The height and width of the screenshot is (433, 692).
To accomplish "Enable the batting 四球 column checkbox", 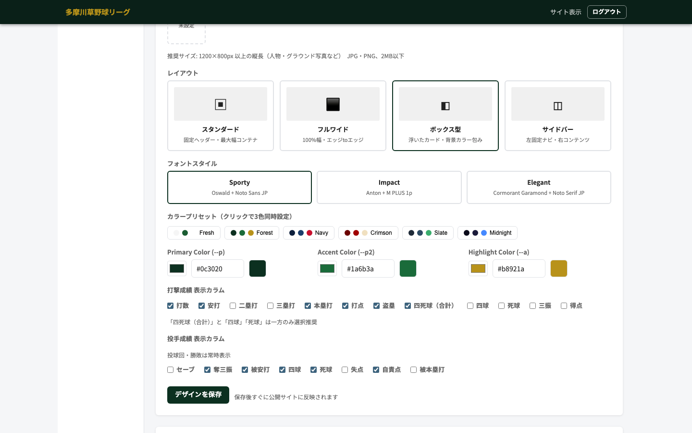I will tap(470, 306).
